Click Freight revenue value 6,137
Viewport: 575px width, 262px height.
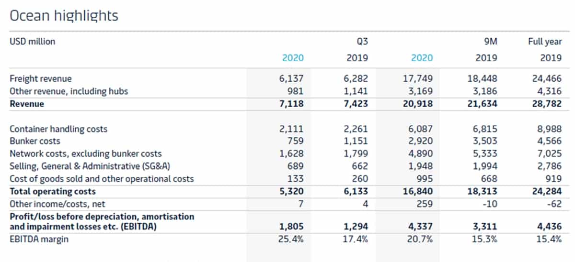coord(290,78)
